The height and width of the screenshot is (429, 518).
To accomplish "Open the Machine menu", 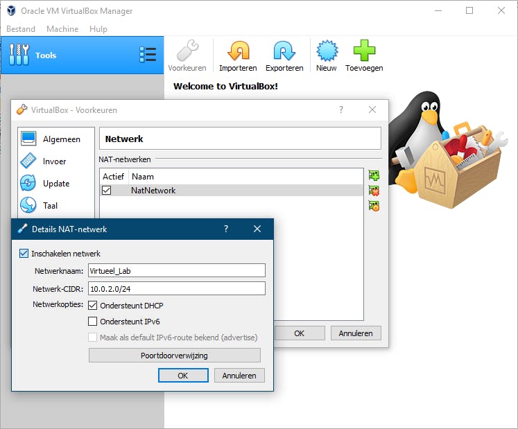I will (62, 29).
